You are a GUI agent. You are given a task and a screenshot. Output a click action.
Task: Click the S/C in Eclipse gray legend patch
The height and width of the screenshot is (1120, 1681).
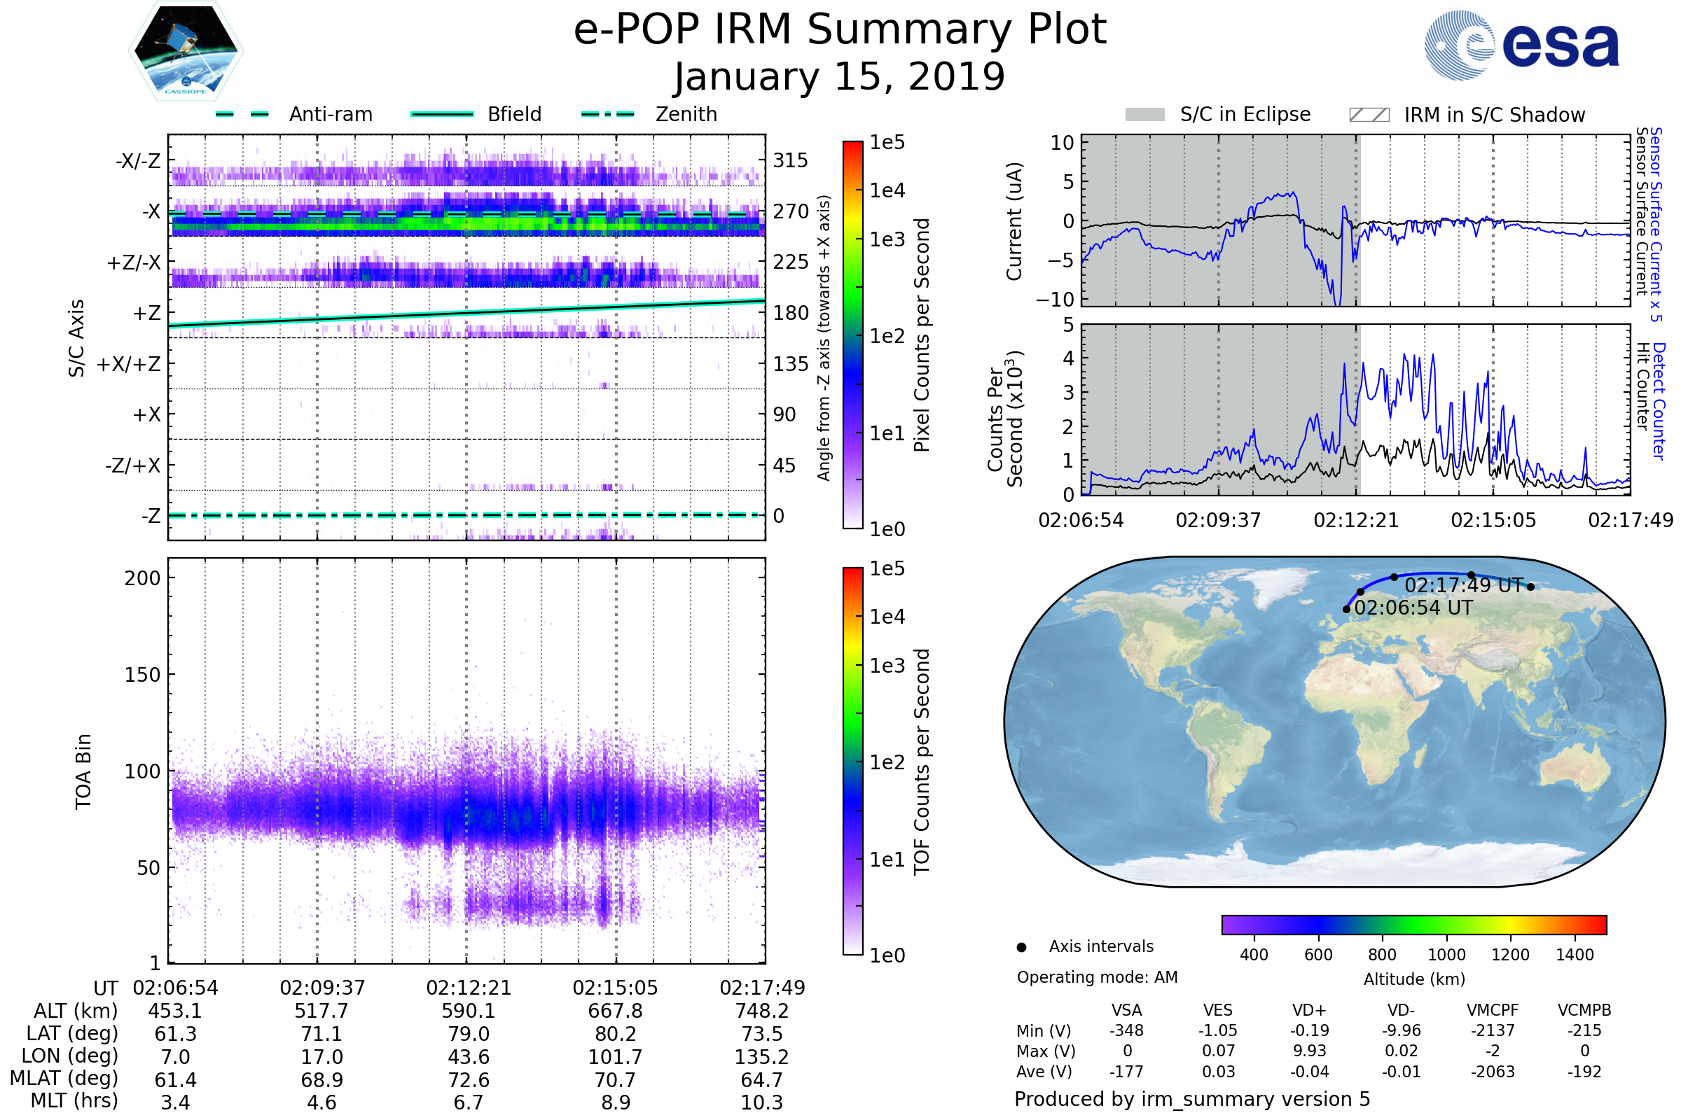pyautogui.click(x=1145, y=115)
